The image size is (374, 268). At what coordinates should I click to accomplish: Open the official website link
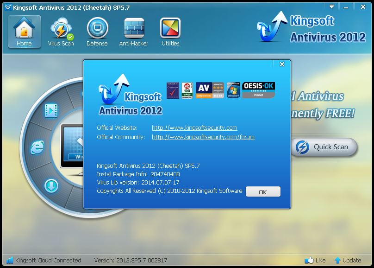tap(194, 128)
